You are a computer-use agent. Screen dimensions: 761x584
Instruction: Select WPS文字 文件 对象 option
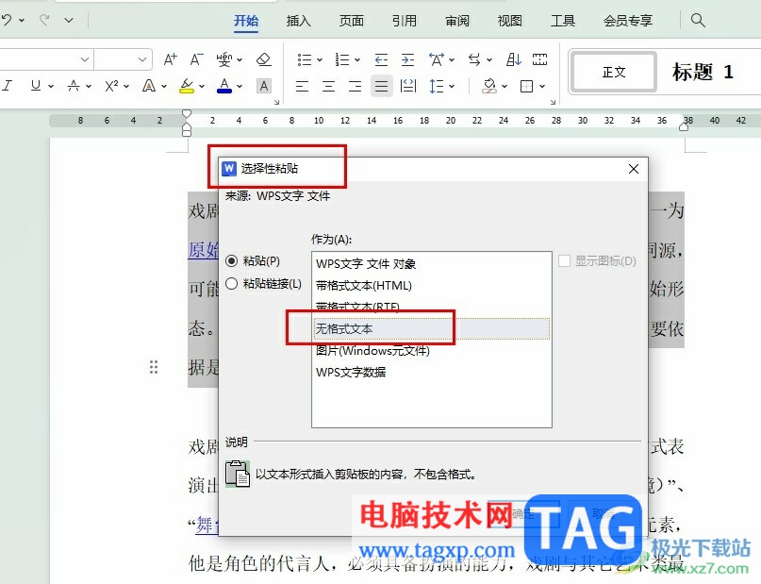(432, 263)
